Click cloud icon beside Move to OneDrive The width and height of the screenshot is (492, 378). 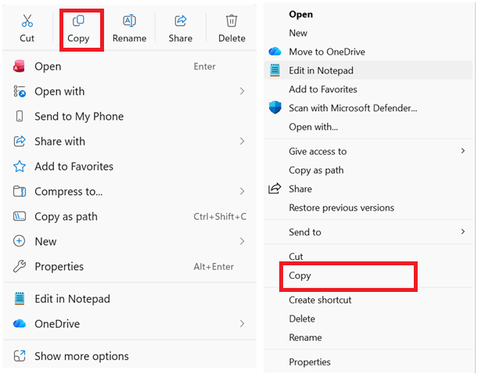pyautogui.click(x=275, y=52)
